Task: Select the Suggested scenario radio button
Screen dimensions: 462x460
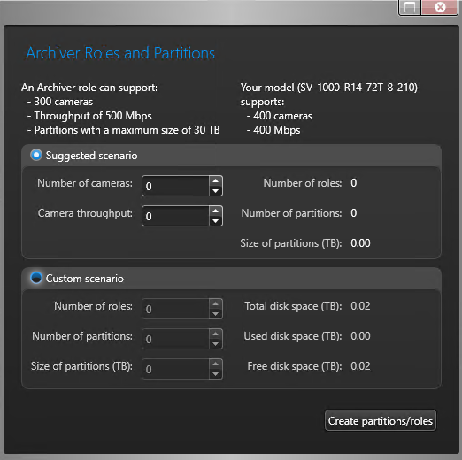Action: click(36, 155)
